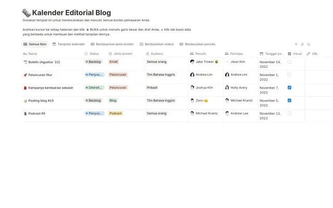Open Peluncuran tag in Kampanye row
Image resolution: width=333 pixels, height=208 pixels.
[x=118, y=88]
